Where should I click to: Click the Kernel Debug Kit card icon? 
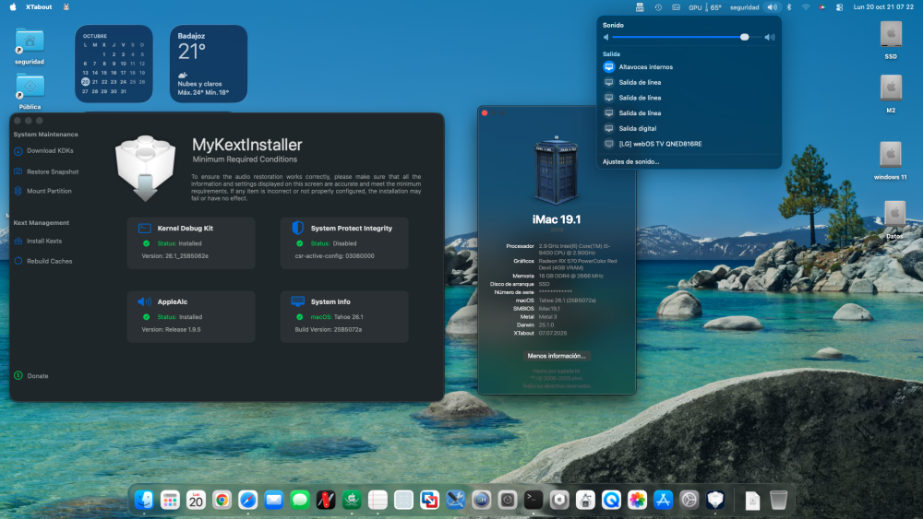144,228
